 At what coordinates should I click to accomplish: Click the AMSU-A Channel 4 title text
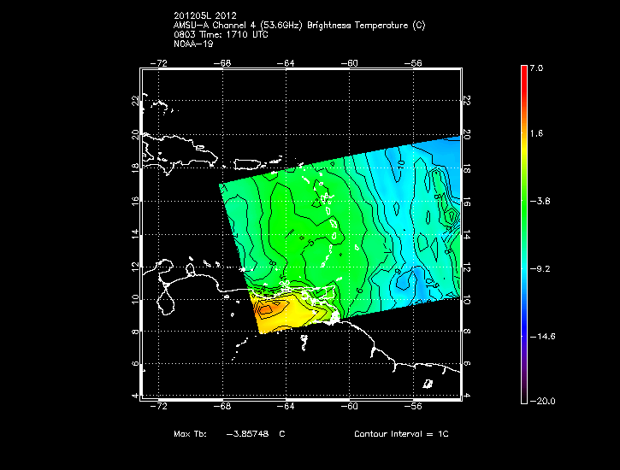[298, 26]
